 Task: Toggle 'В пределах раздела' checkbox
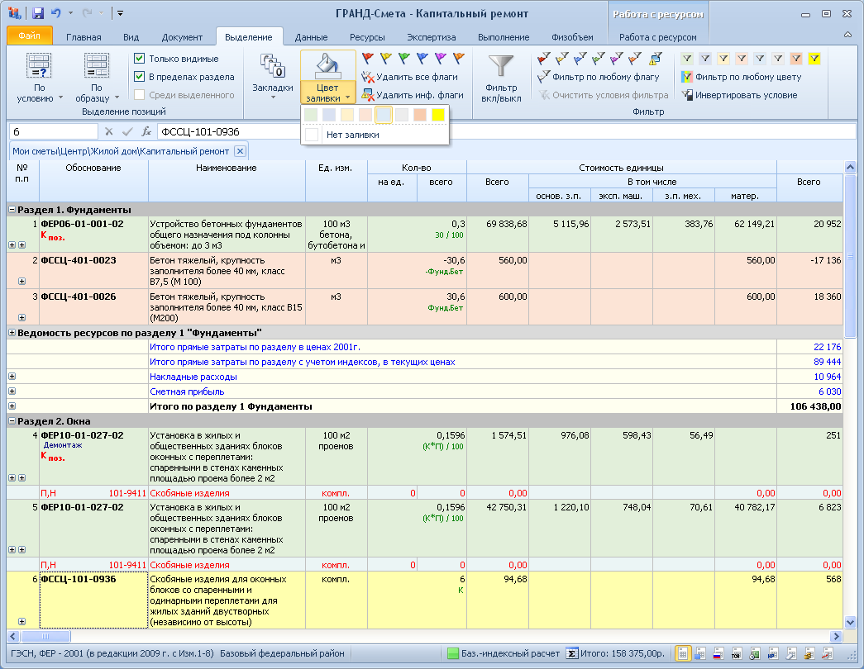pos(140,77)
